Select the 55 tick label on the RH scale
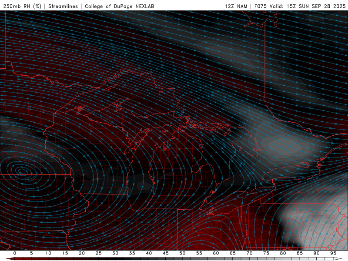 (199, 253)
